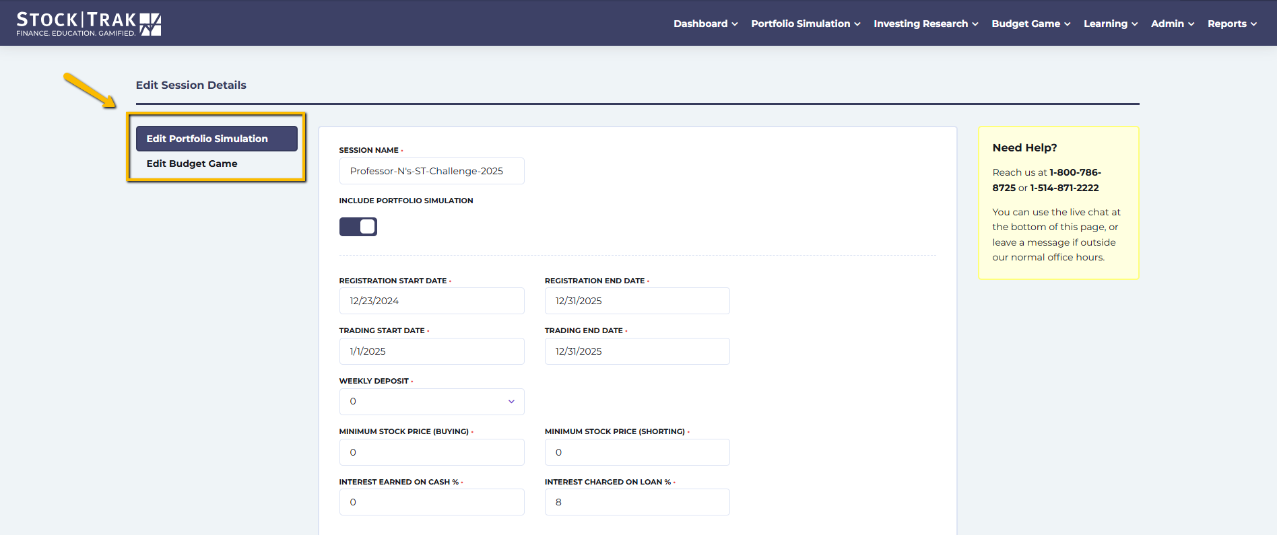Open the Portfolio Simulation menu
Image resolution: width=1277 pixels, height=535 pixels.
(806, 24)
